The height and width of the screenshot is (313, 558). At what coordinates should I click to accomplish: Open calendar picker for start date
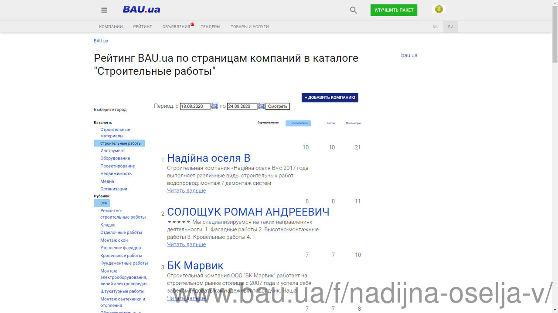(x=214, y=106)
